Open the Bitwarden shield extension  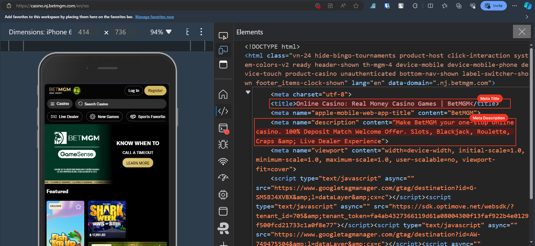point(387,6)
